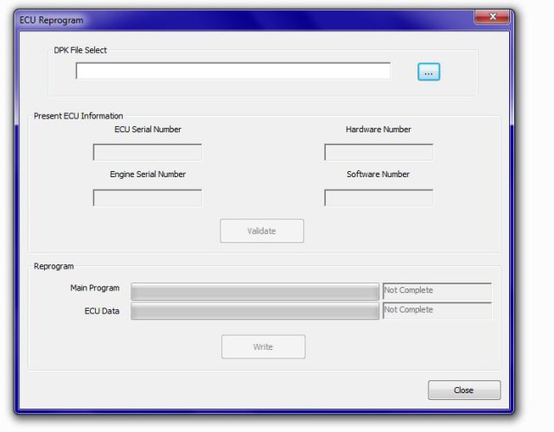Open file browser with the ellipsis button
Viewport: 554px width, 432px height.
(x=429, y=73)
